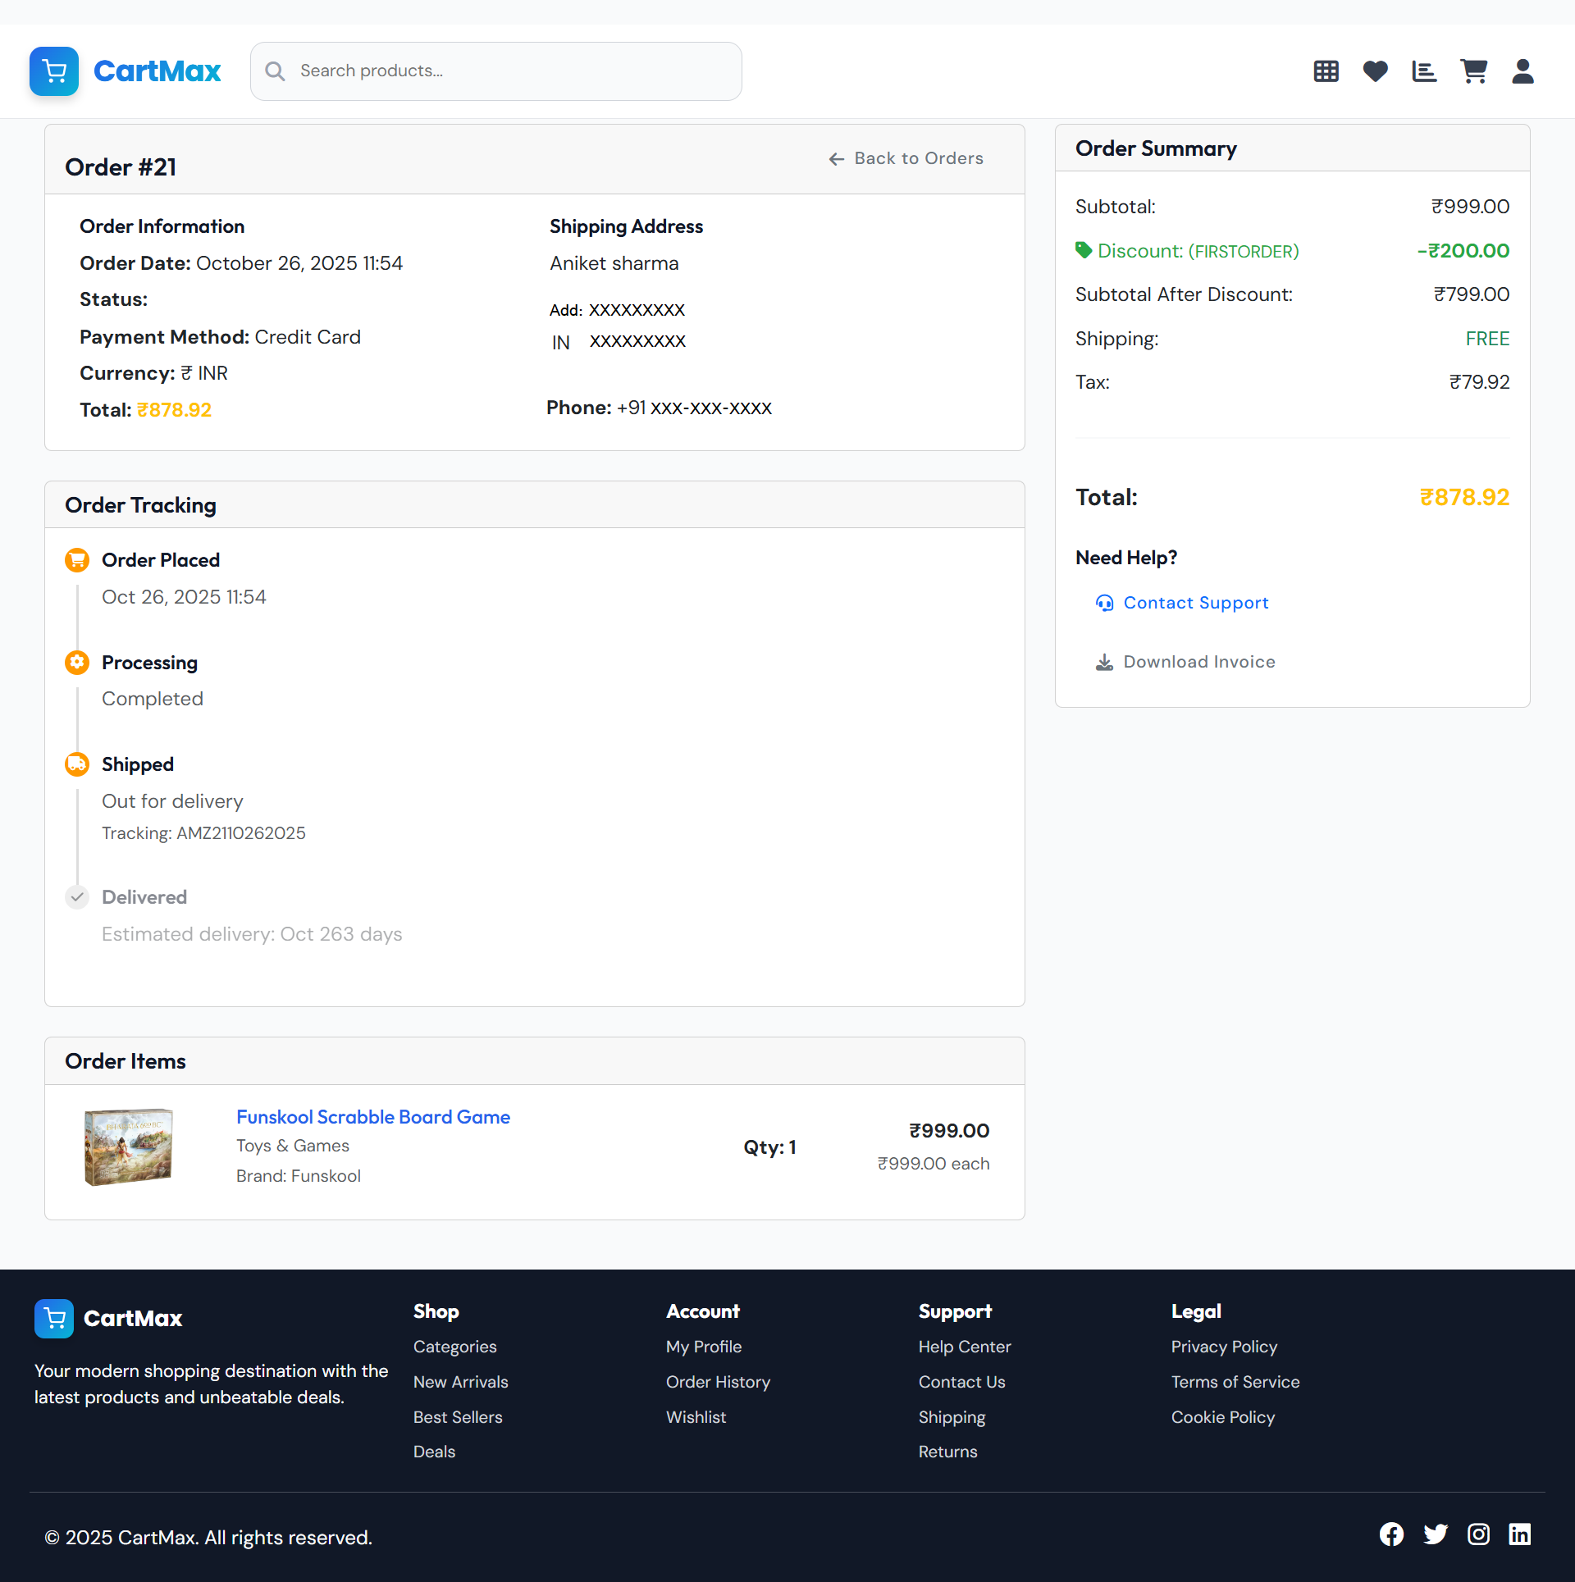The height and width of the screenshot is (1582, 1575).
Task: Click the Qty: 1 text
Action: (x=769, y=1148)
